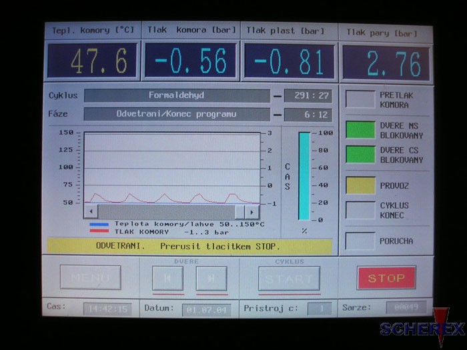Click the Cyklus field showing Formaldehyd
This screenshot has width=467, height=350.
click(177, 95)
